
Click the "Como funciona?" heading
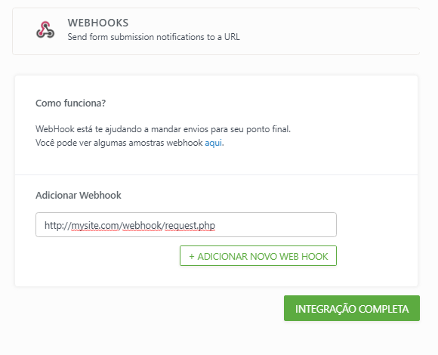point(71,103)
